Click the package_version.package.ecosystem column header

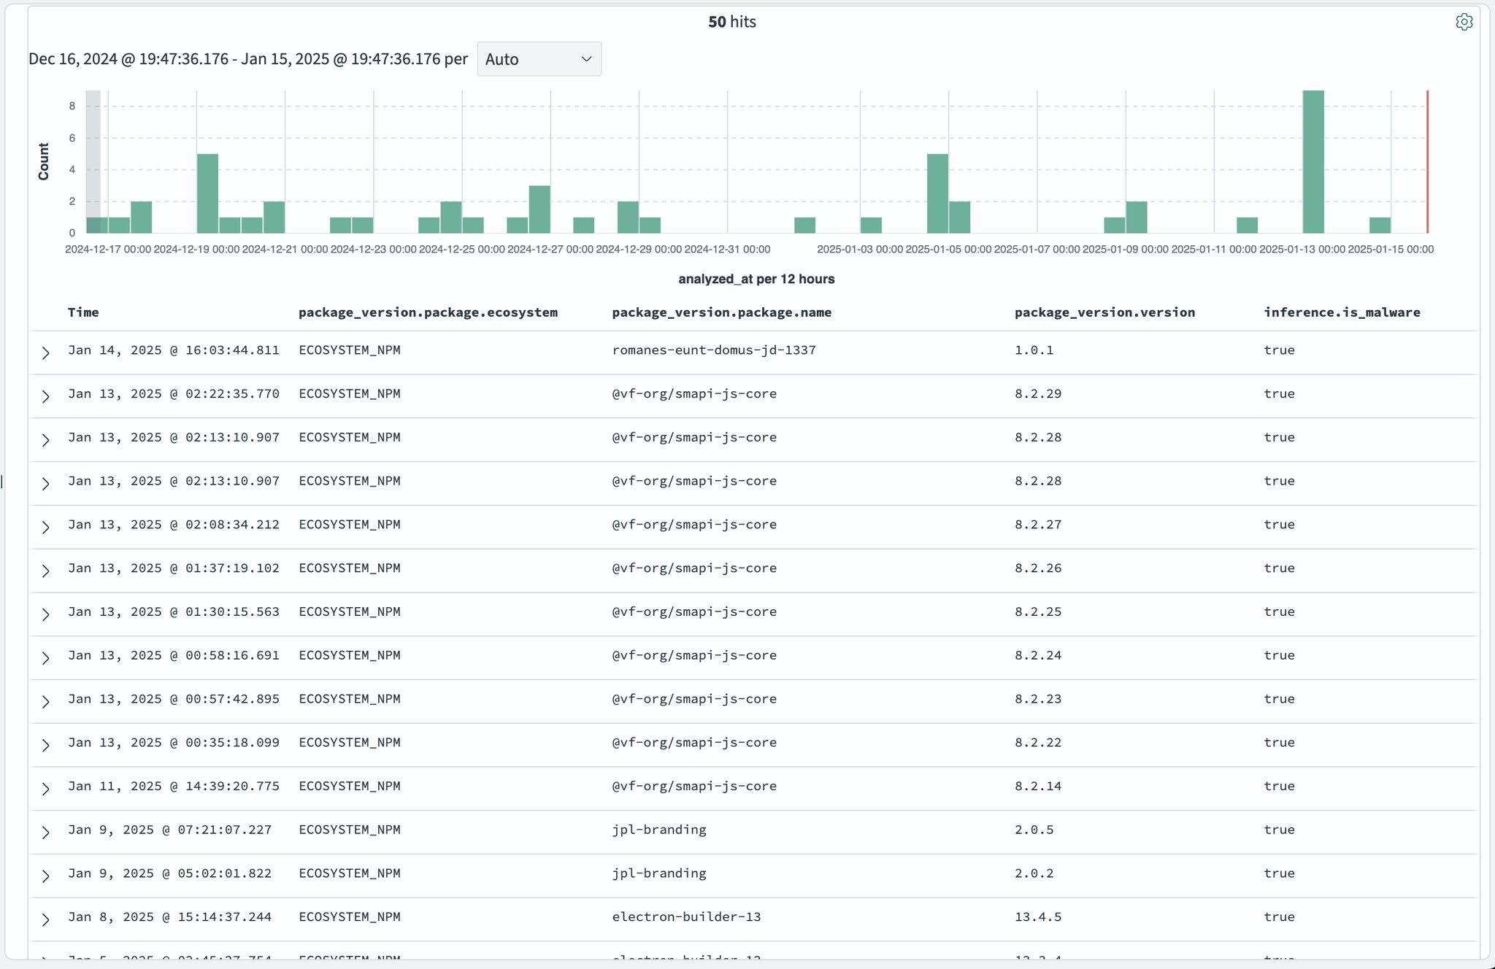[x=428, y=312]
